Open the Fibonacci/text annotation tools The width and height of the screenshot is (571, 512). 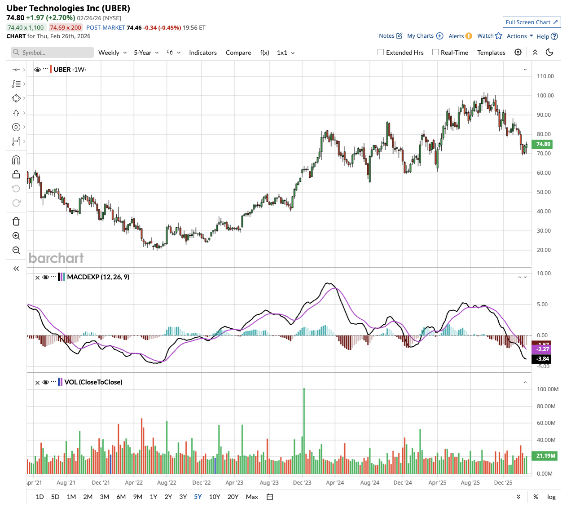(x=16, y=84)
